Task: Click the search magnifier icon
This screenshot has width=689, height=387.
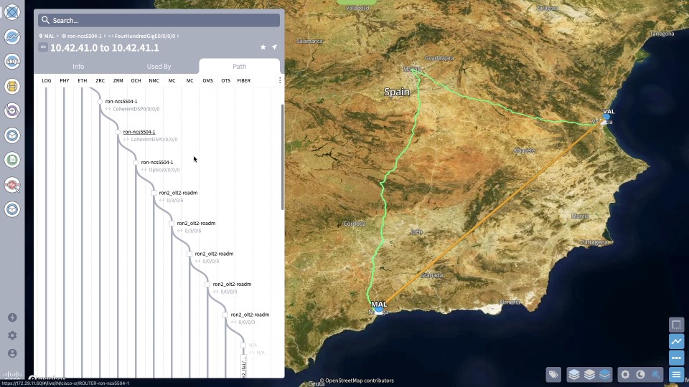Action: (x=45, y=20)
